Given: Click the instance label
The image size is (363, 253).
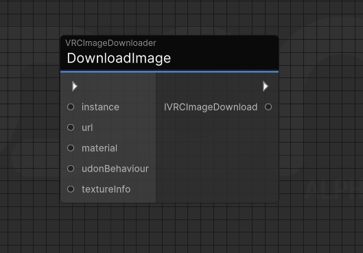Looking at the screenshot, I should click(100, 107).
